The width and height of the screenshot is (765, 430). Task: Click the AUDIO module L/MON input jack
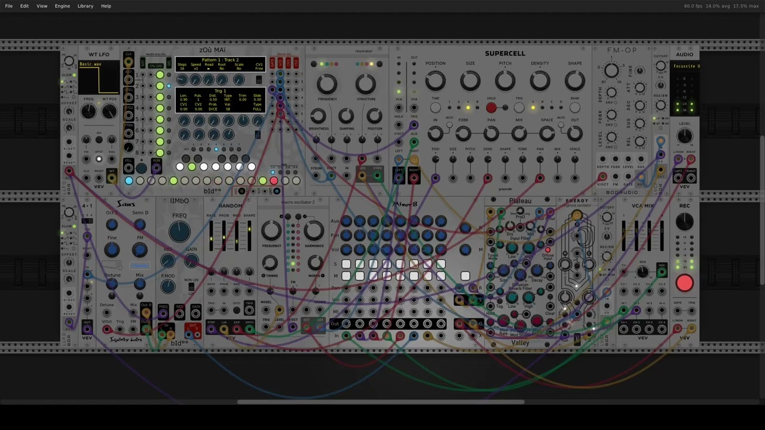(678, 160)
